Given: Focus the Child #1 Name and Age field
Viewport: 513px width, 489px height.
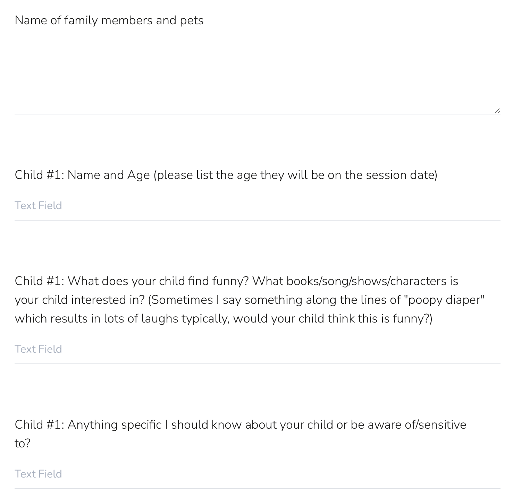Looking at the screenshot, I should tap(257, 206).
